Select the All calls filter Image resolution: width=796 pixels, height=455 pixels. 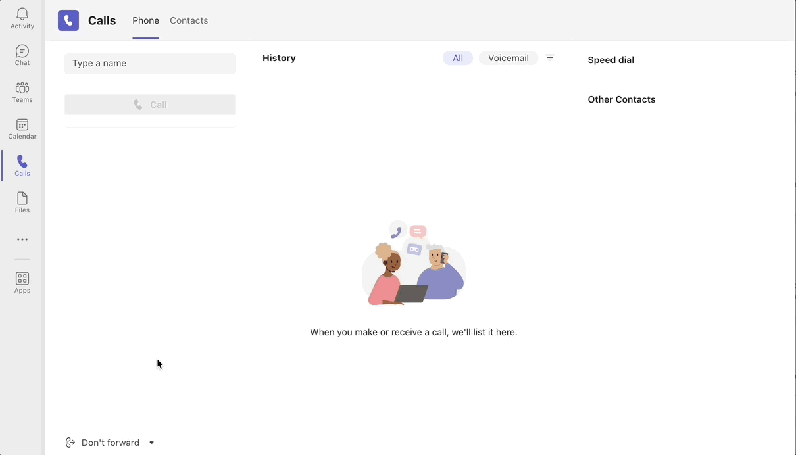(458, 58)
